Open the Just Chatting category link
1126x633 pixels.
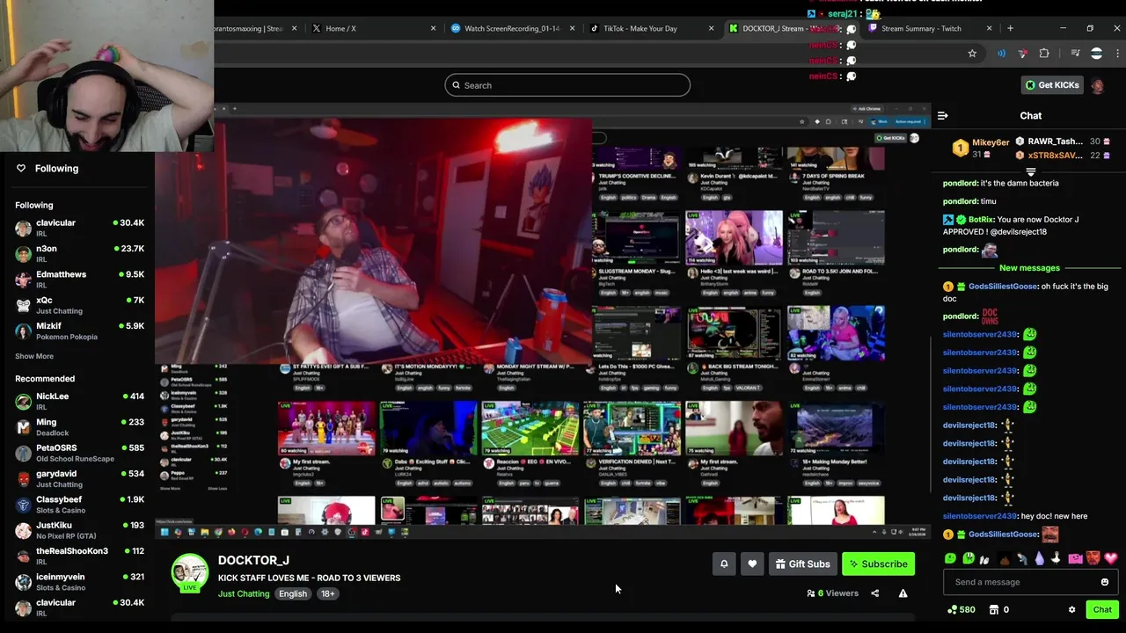click(244, 593)
